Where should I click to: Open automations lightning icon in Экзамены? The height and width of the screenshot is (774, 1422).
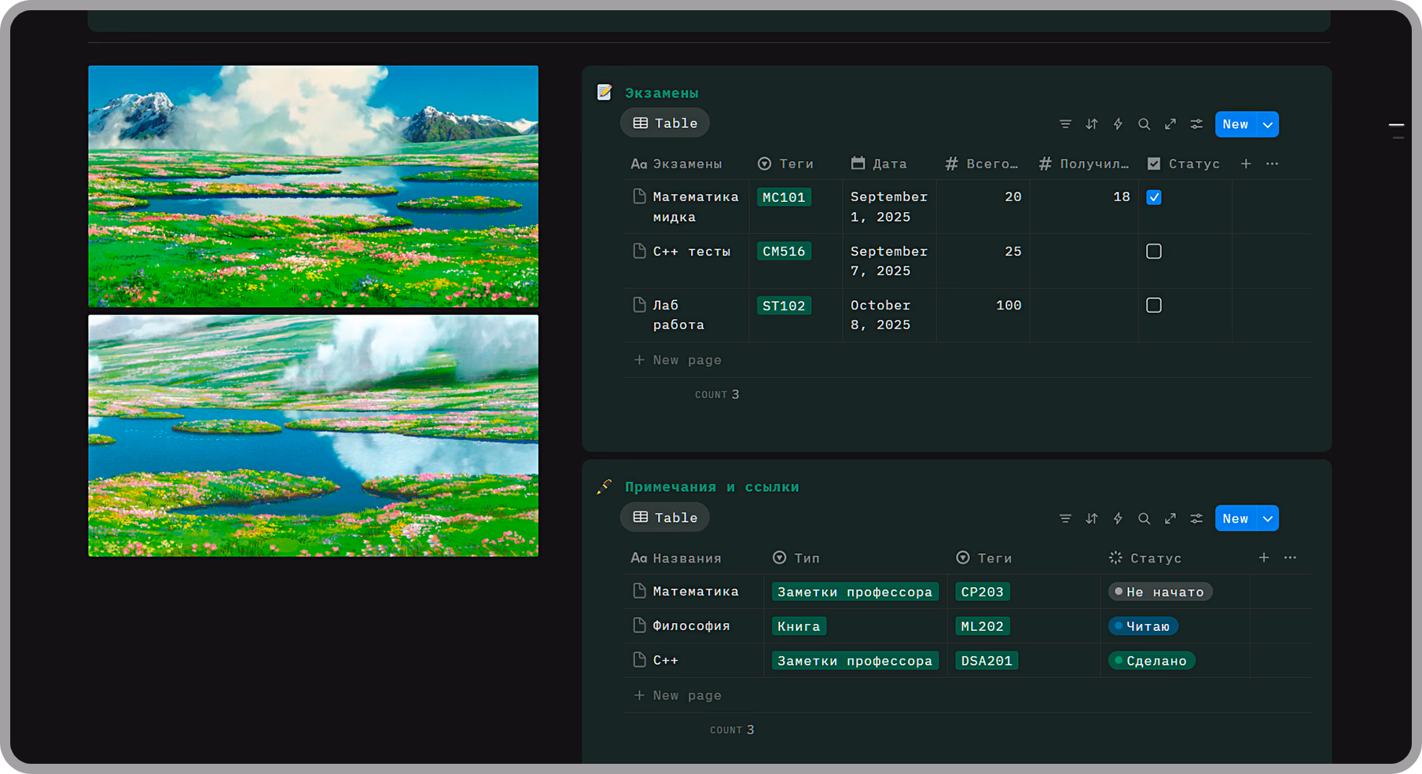(1118, 124)
